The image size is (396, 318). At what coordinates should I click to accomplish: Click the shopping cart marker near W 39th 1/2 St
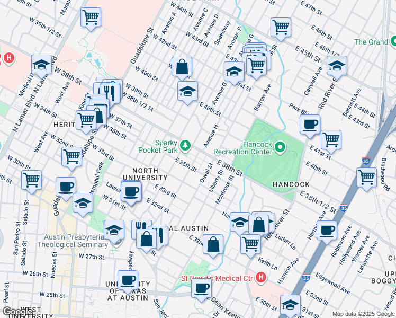91,17
